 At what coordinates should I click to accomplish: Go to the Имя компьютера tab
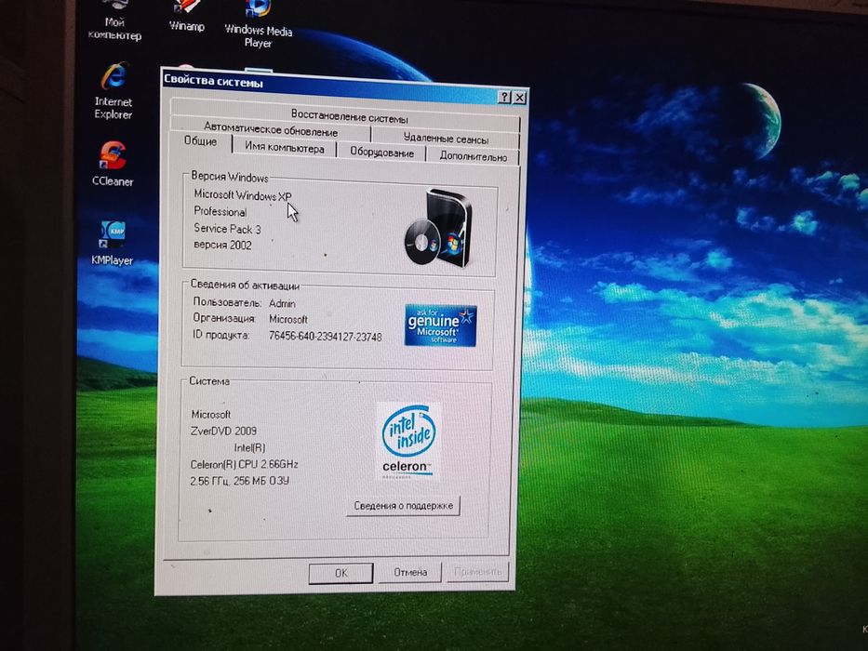[285, 148]
